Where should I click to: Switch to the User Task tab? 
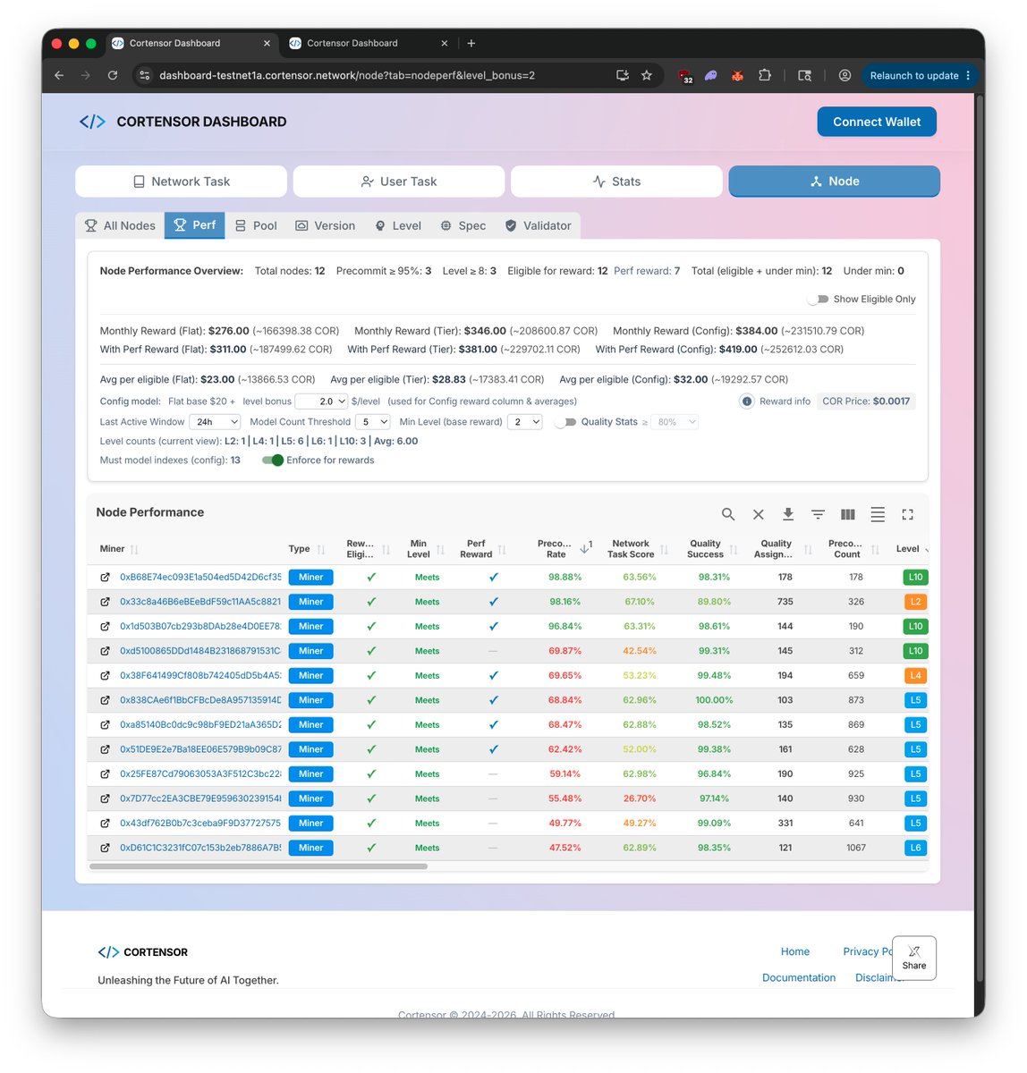pyautogui.click(x=399, y=182)
